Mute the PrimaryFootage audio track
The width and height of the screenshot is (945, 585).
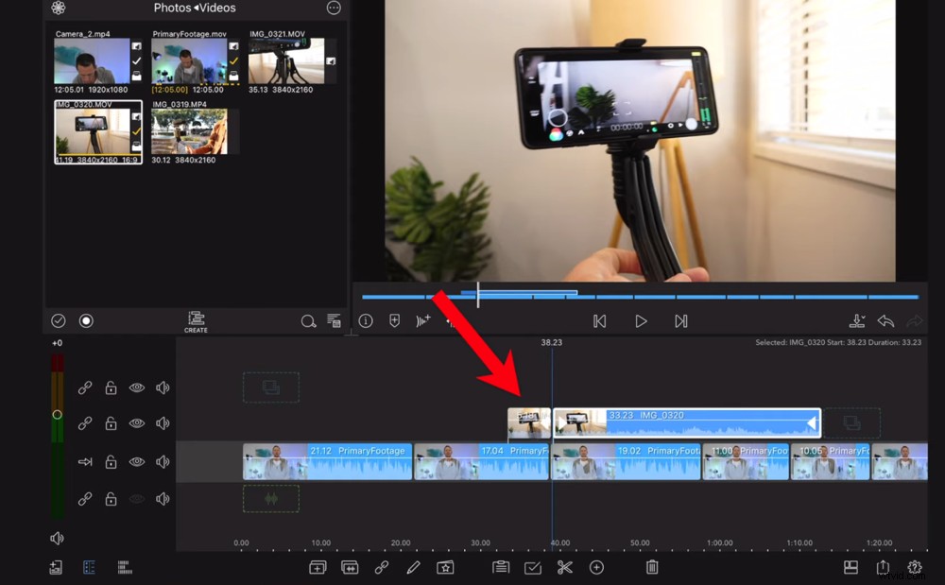pos(163,461)
